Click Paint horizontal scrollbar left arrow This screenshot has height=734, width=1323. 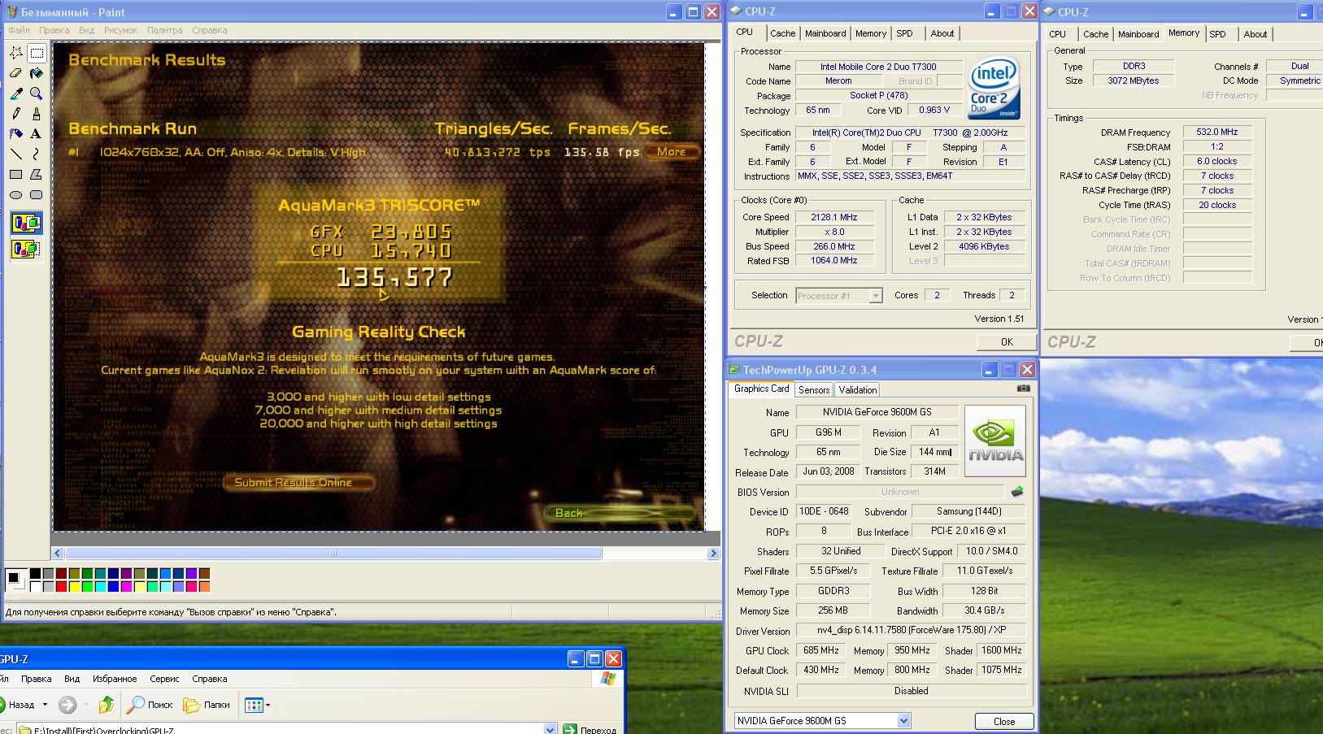(x=58, y=554)
